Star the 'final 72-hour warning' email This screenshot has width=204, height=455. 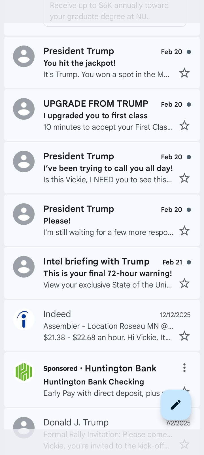[184, 283]
